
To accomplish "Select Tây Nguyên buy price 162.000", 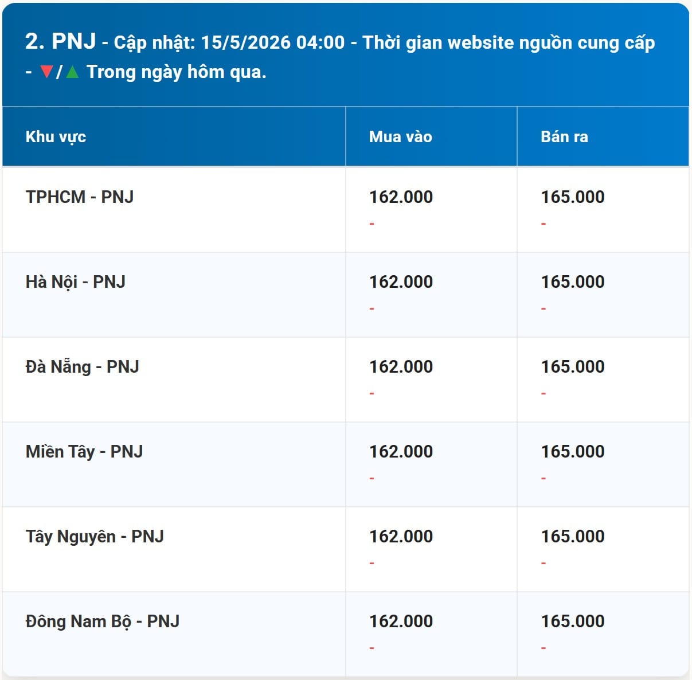I will tap(401, 536).
